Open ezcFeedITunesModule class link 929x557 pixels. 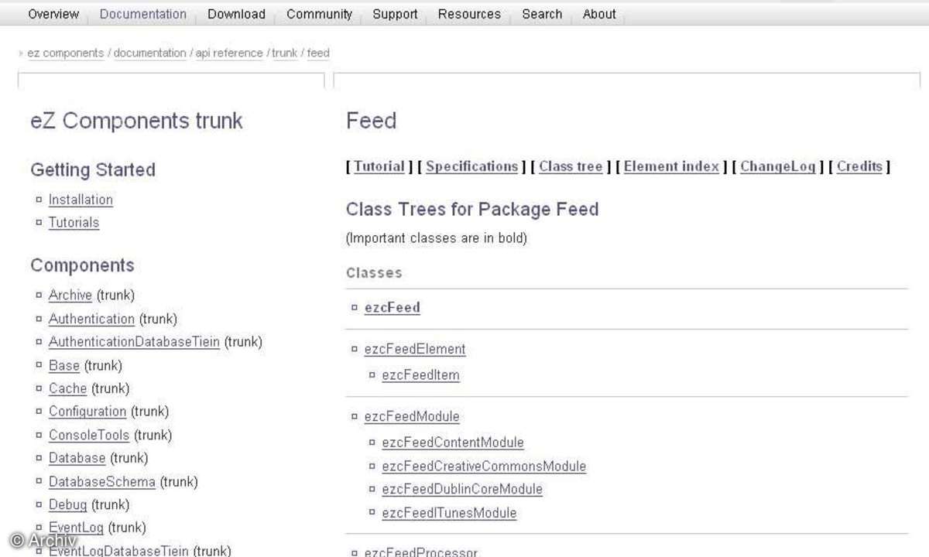tap(449, 512)
